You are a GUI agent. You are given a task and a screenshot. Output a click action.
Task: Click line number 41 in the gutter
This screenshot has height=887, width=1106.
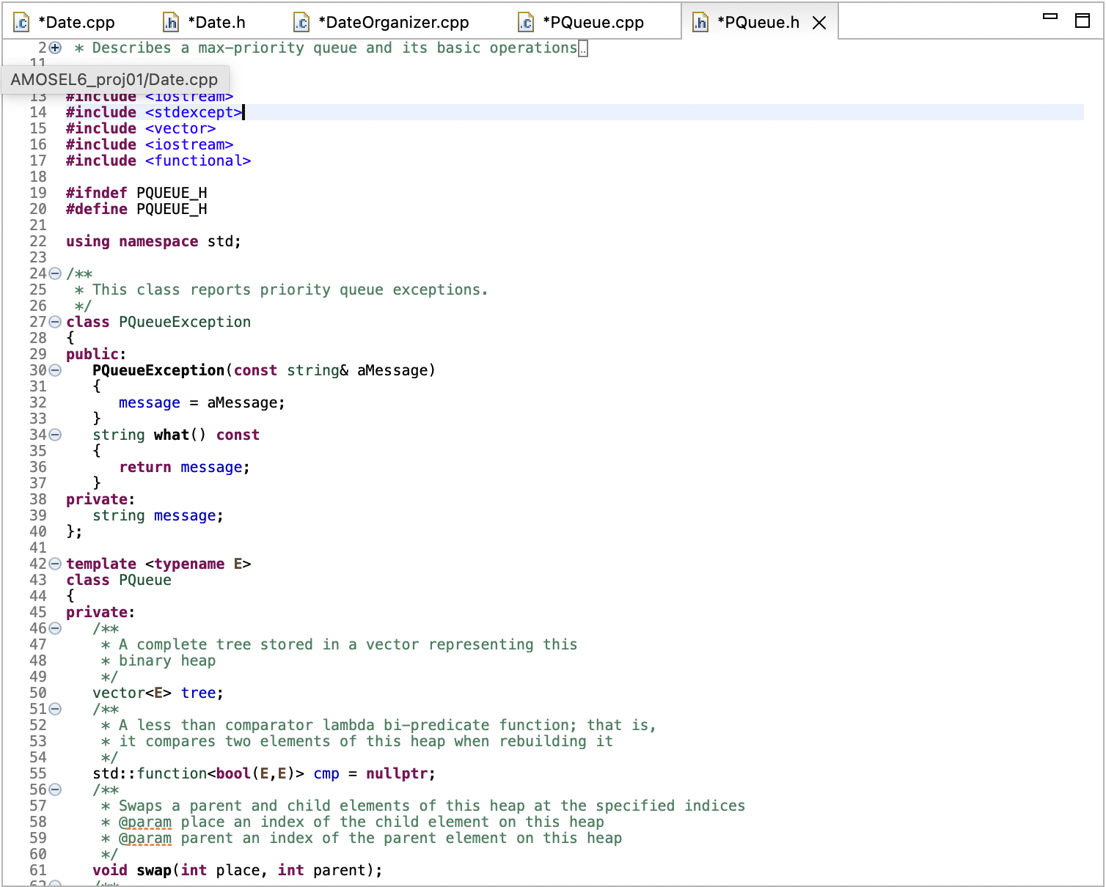click(38, 548)
